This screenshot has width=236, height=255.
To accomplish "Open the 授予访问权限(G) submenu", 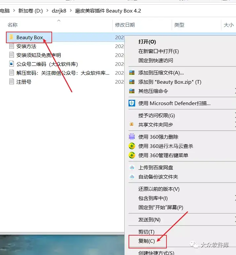I will [x=157, y=115].
